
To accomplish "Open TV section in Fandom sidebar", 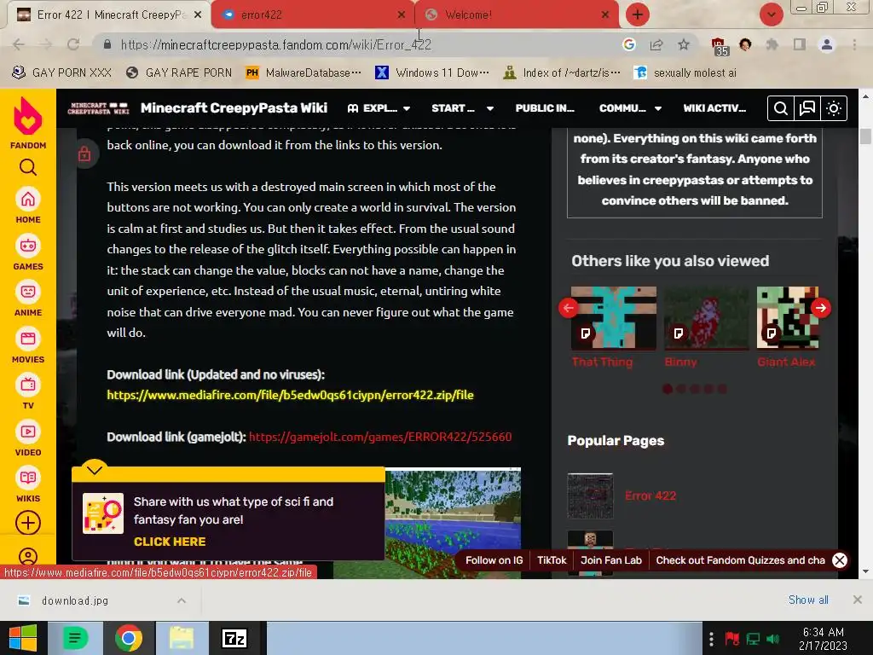I will coord(28,392).
